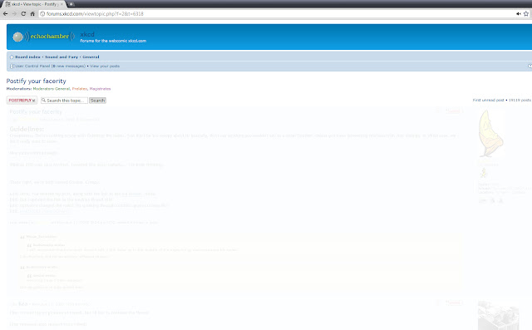Screen dimensions: 532x330
Task: Click the browser forward arrow
Action: click(x=14, y=14)
